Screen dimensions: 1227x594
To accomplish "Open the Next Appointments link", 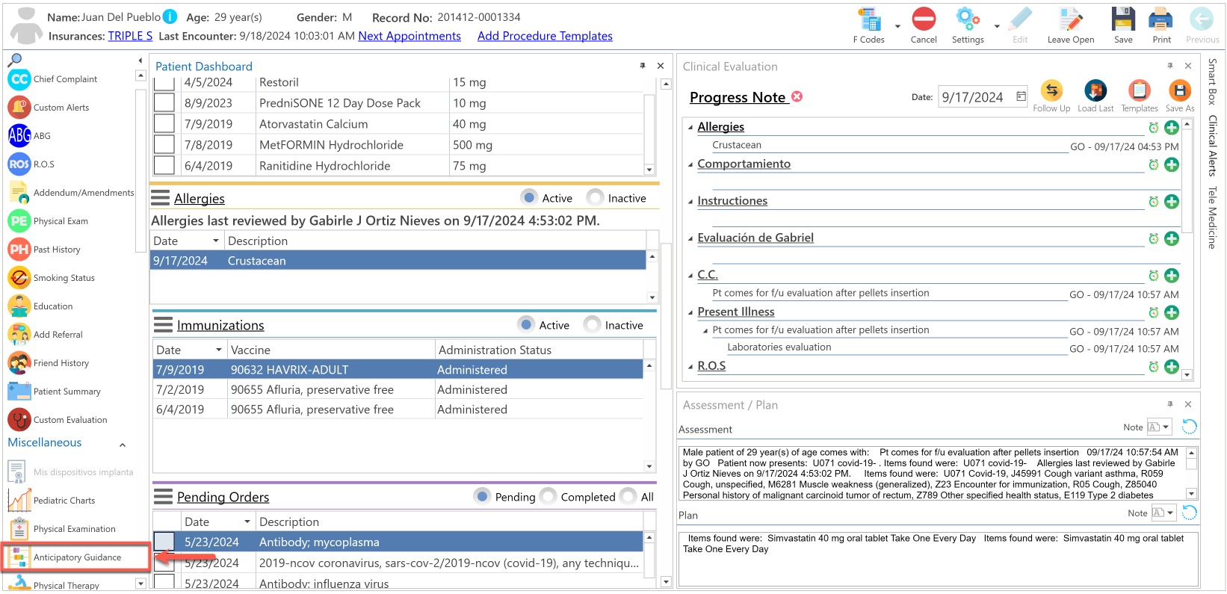I will pos(409,36).
